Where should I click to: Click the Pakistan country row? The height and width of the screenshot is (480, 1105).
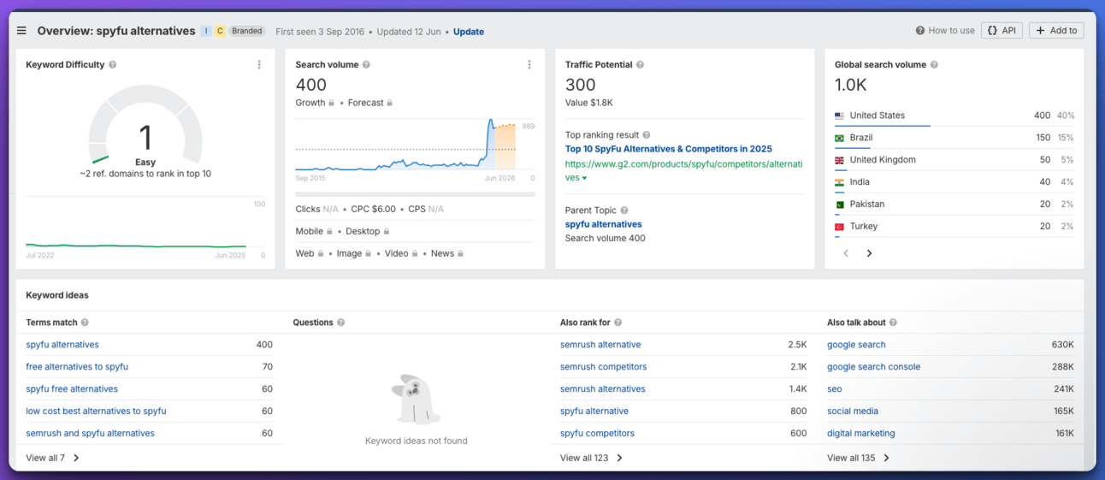pos(954,204)
